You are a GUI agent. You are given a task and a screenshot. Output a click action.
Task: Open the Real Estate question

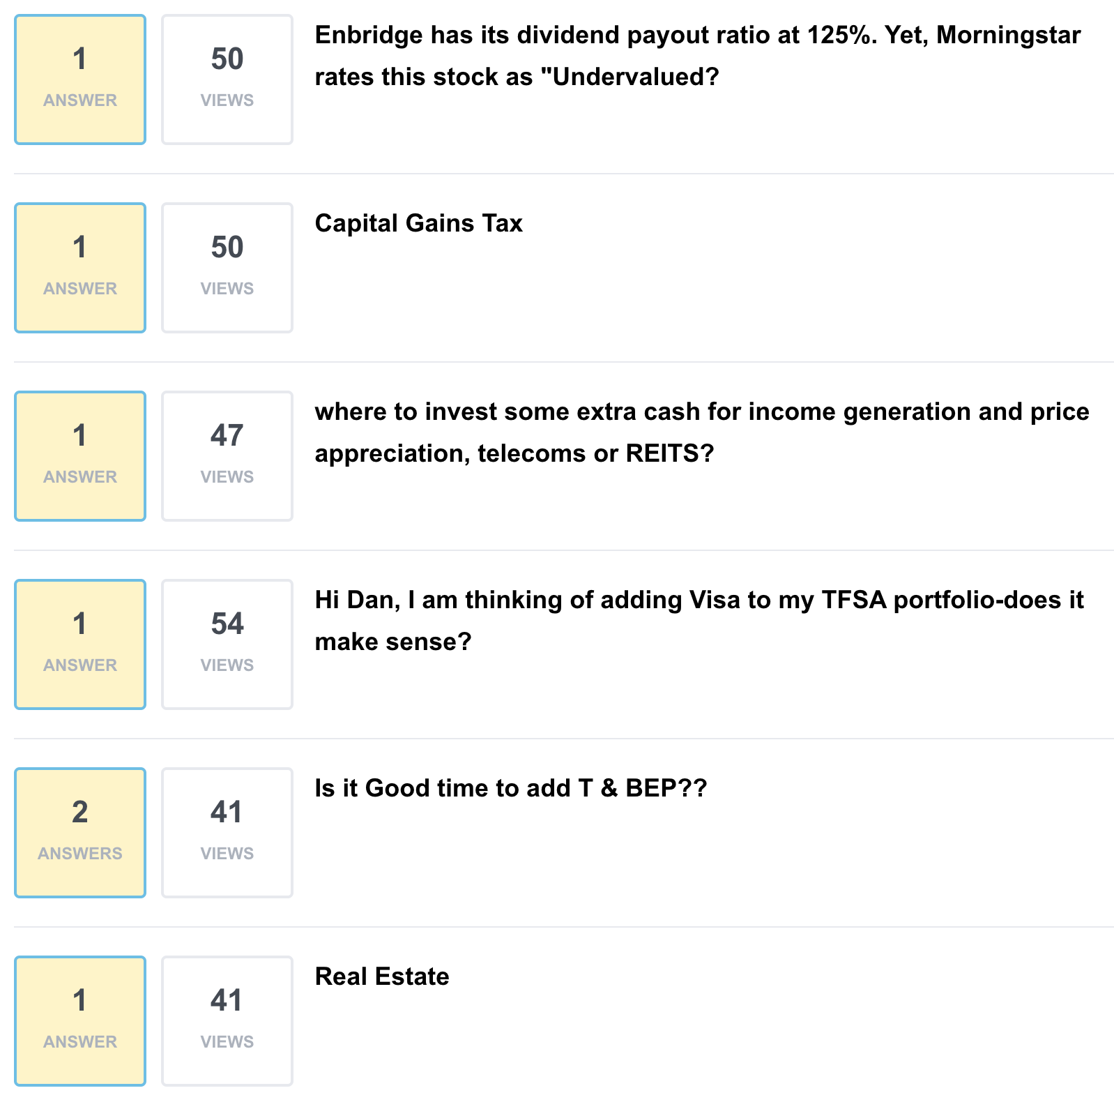coord(382,976)
